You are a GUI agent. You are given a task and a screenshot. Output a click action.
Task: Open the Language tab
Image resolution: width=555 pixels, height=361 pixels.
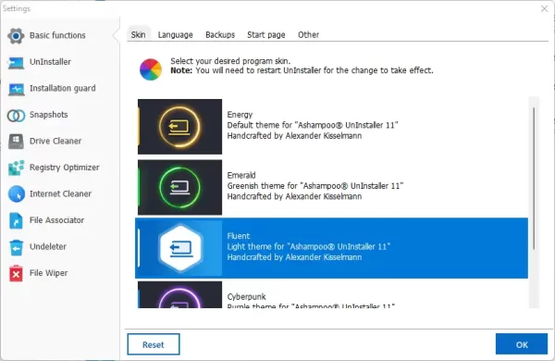tap(175, 35)
